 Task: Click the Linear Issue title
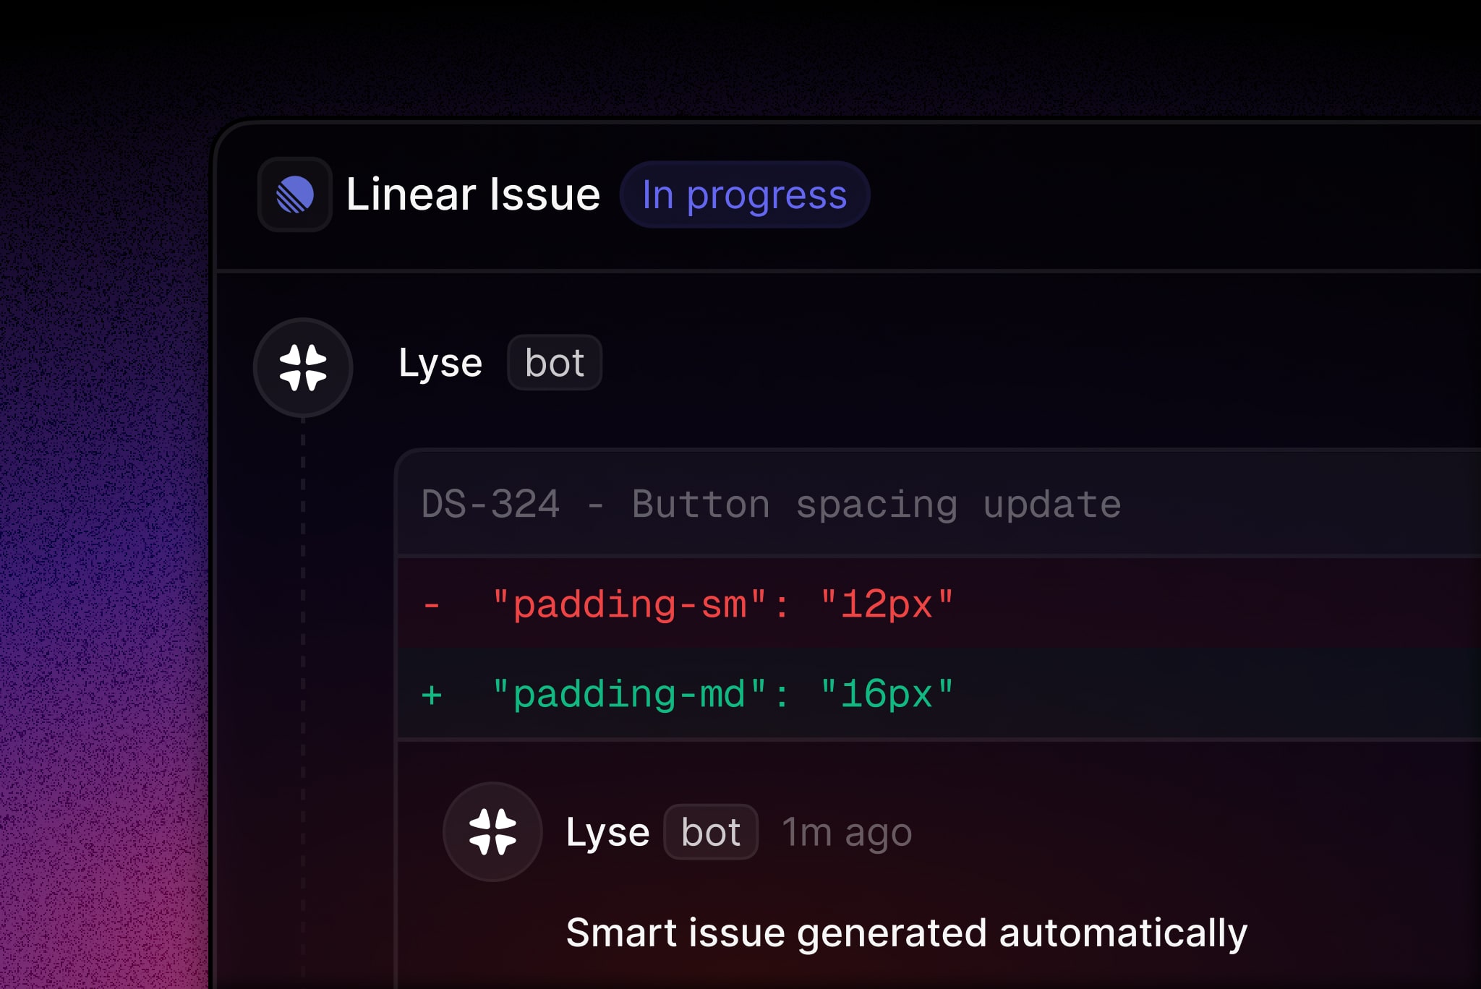point(473,194)
